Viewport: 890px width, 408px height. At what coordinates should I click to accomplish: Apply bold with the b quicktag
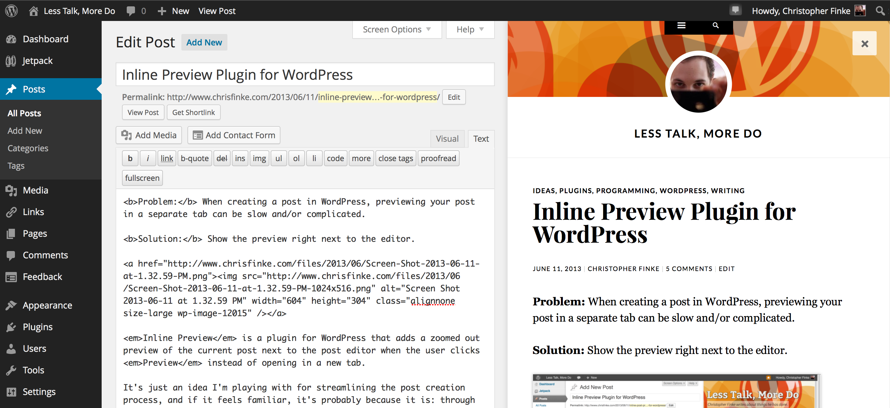pyautogui.click(x=130, y=158)
